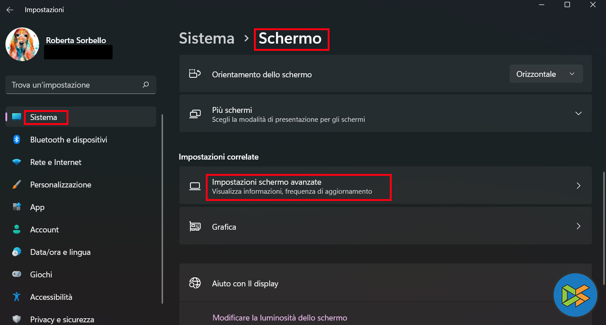Click the Rete e Internet wifi icon
This screenshot has height=325, width=606.
point(17,162)
